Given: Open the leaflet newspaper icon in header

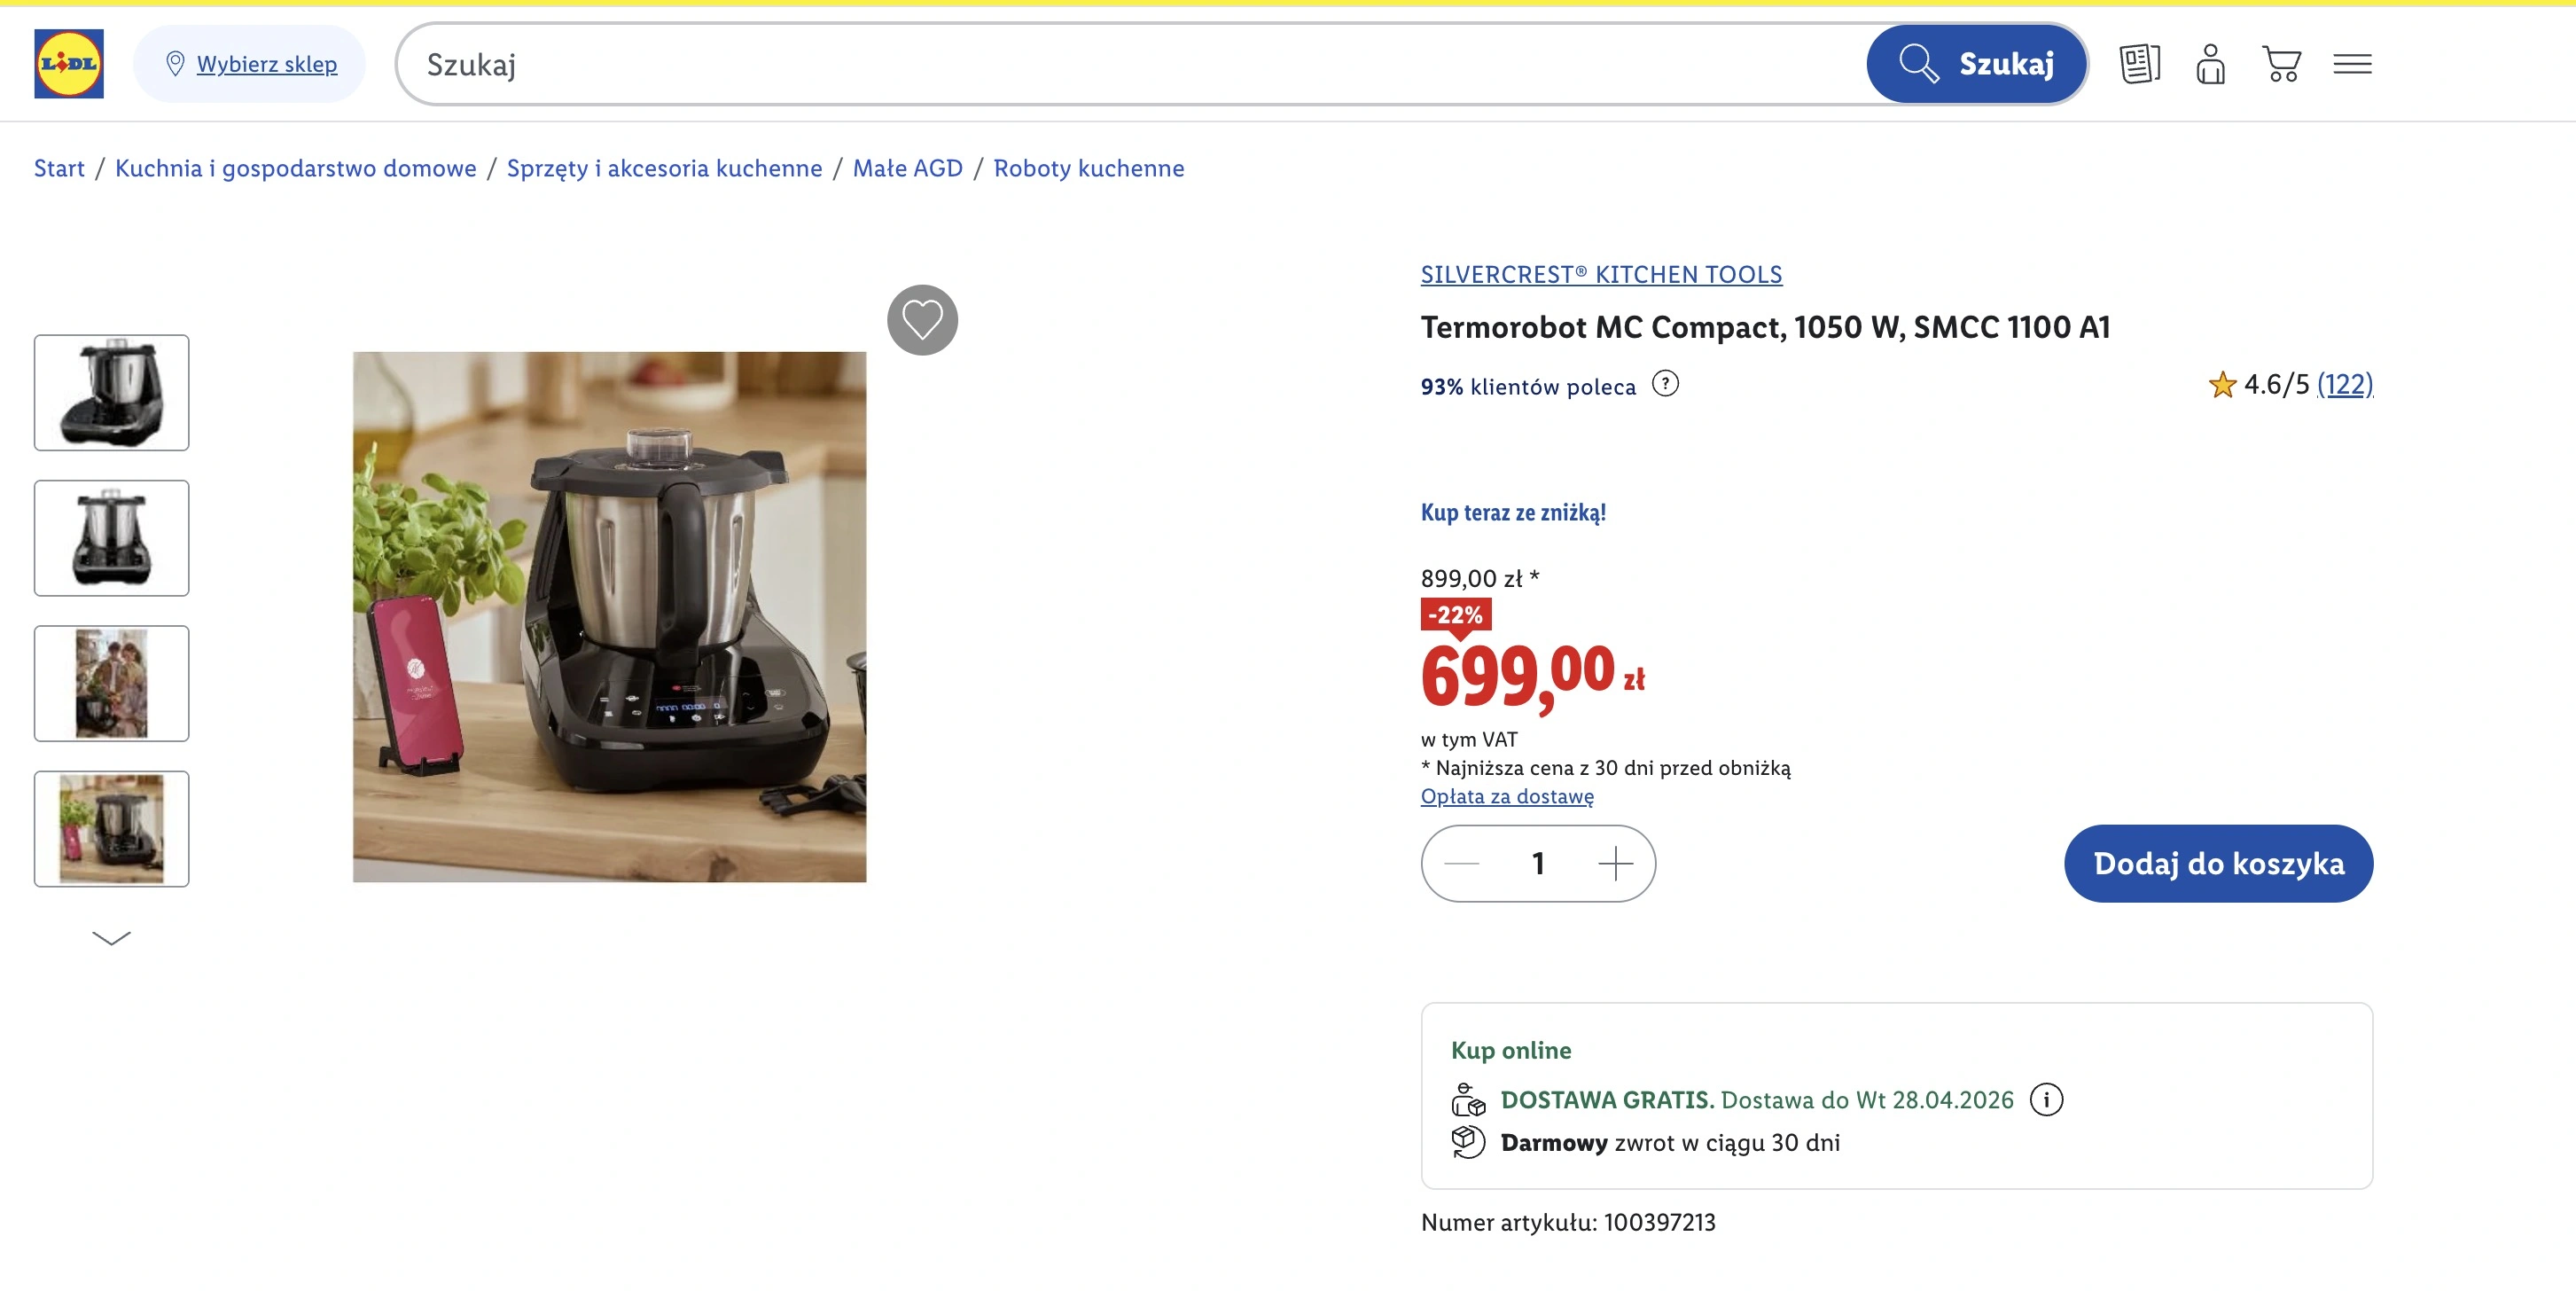Looking at the screenshot, I should tap(2139, 64).
